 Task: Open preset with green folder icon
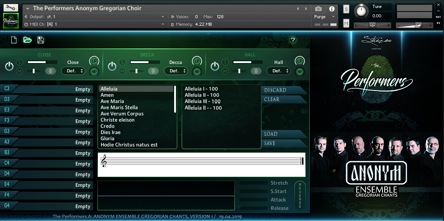click(27, 40)
